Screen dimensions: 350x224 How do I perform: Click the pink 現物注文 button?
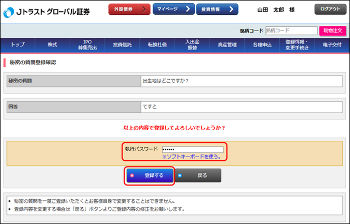coord(333,31)
